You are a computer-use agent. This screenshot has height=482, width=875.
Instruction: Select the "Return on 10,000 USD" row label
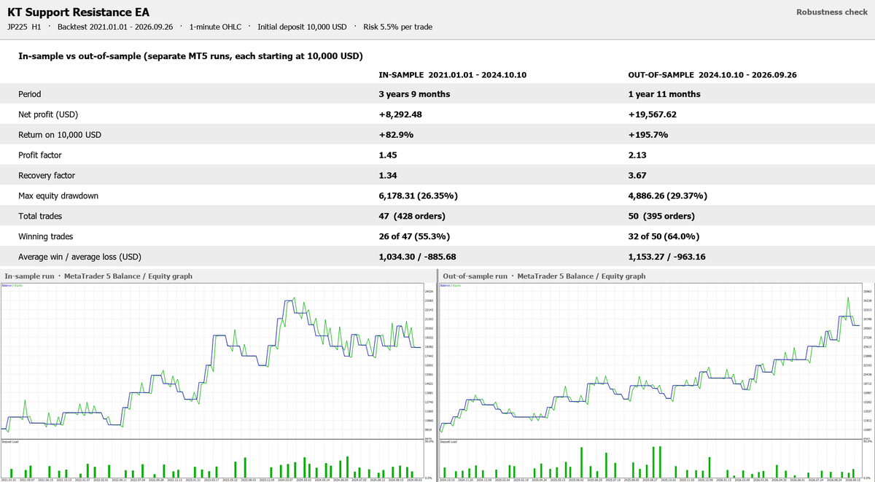pyautogui.click(x=61, y=135)
